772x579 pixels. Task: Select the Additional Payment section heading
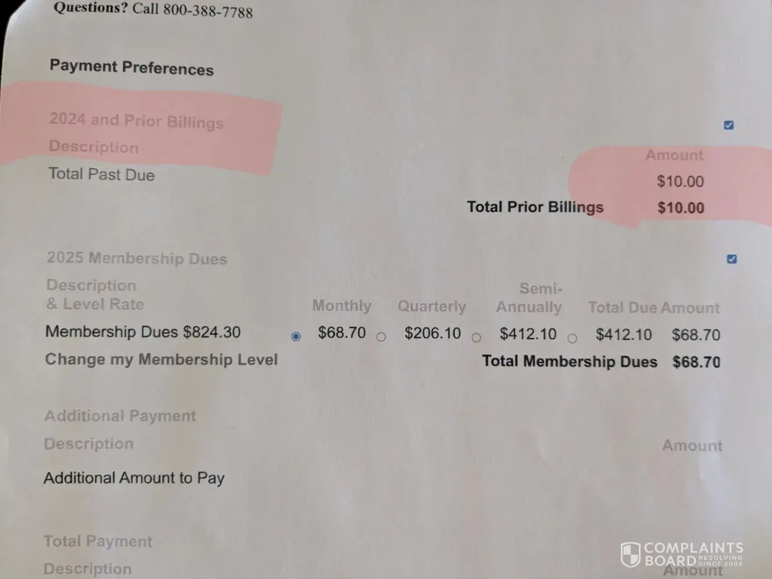coord(120,416)
